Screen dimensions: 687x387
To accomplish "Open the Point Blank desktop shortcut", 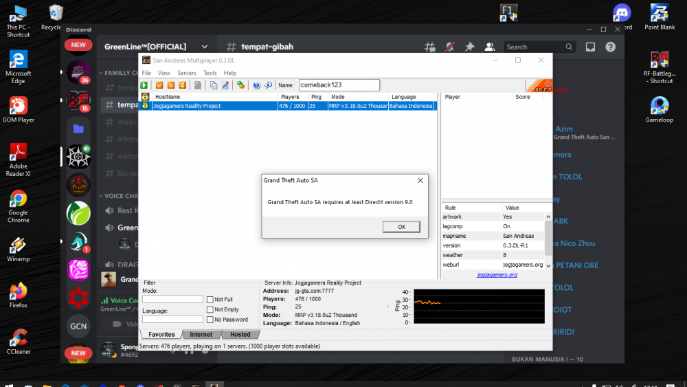I will tap(660, 16).
